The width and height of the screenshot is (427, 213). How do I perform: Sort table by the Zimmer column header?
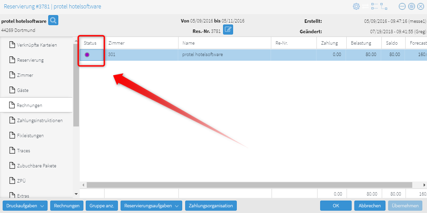click(x=117, y=43)
